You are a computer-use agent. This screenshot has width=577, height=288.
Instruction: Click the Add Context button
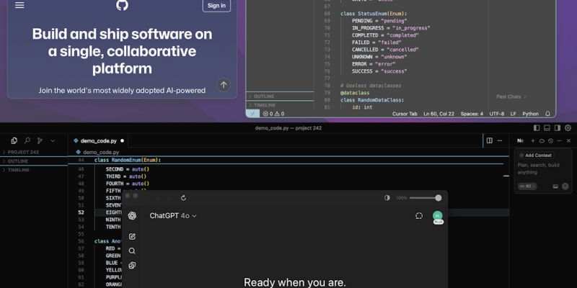(x=535, y=156)
